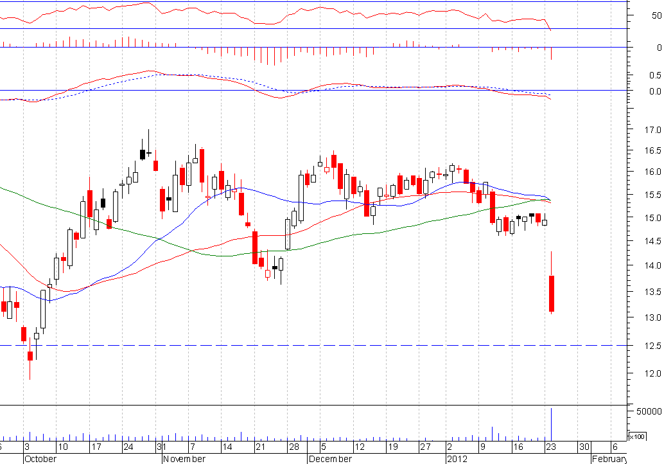Click the 17.0 price axis label
This screenshot has width=664, height=464.
tap(652, 130)
